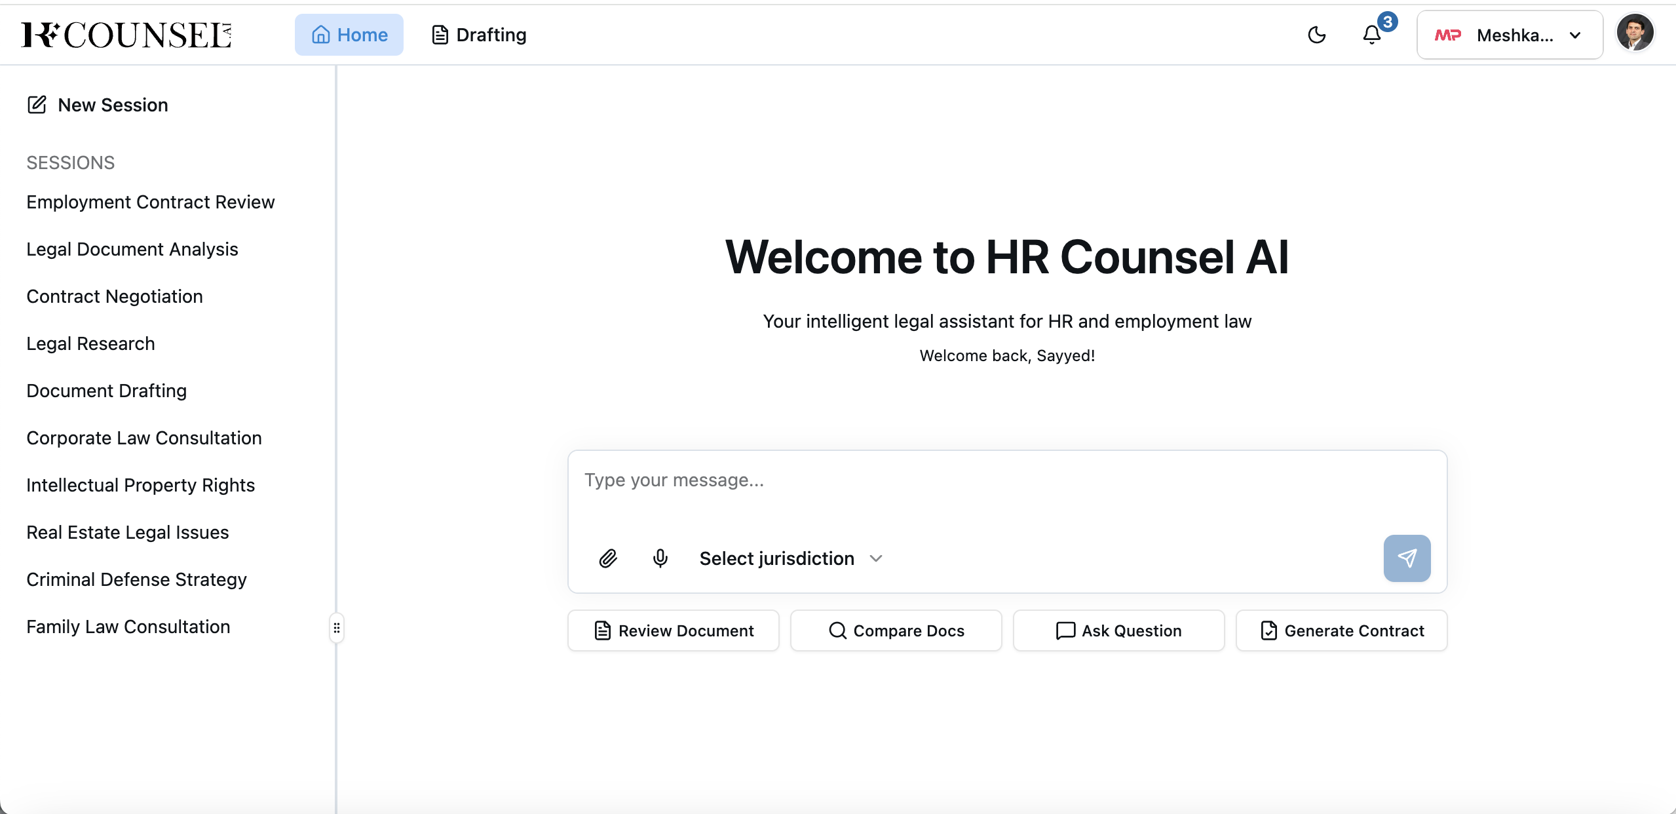Click the user profile avatar photo
The image size is (1676, 814).
click(x=1635, y=33)
